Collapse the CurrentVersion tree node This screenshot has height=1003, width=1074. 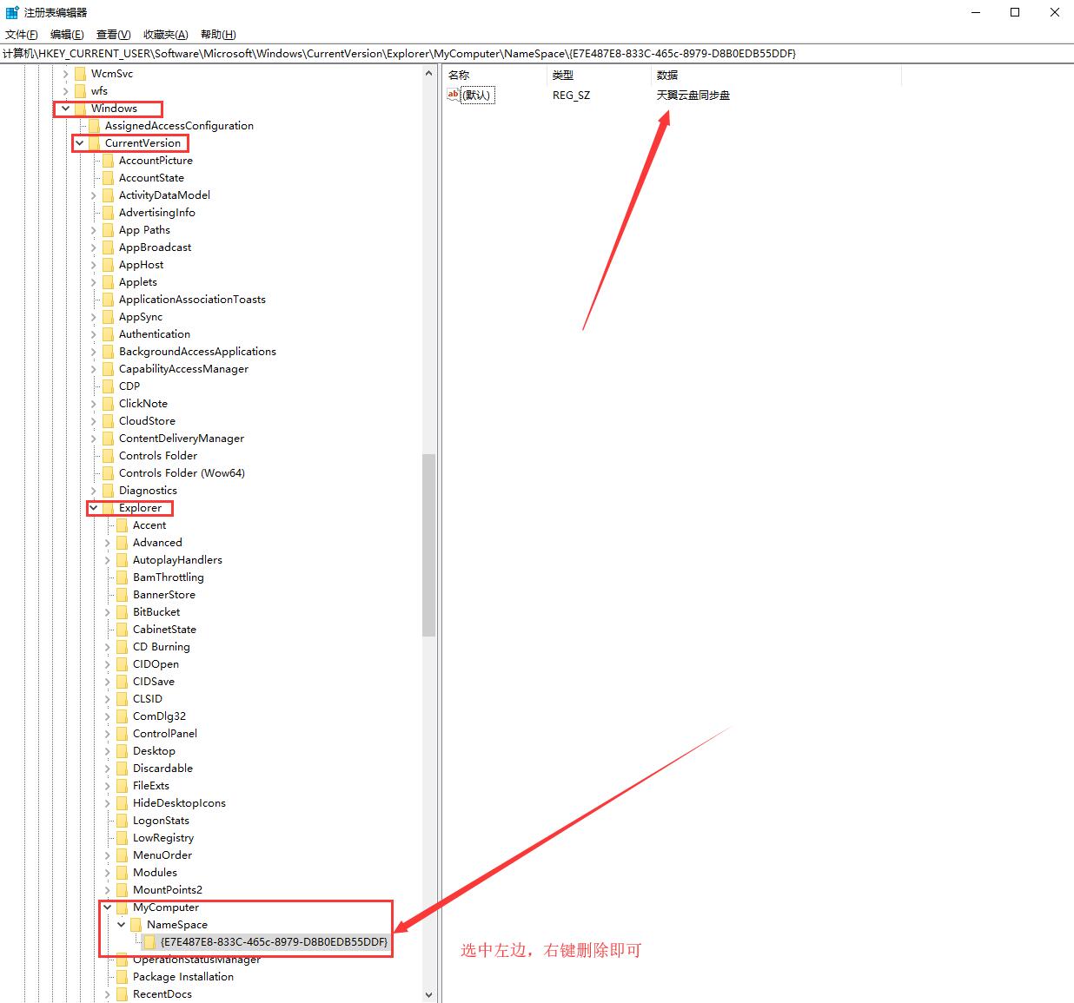(80, 143)
